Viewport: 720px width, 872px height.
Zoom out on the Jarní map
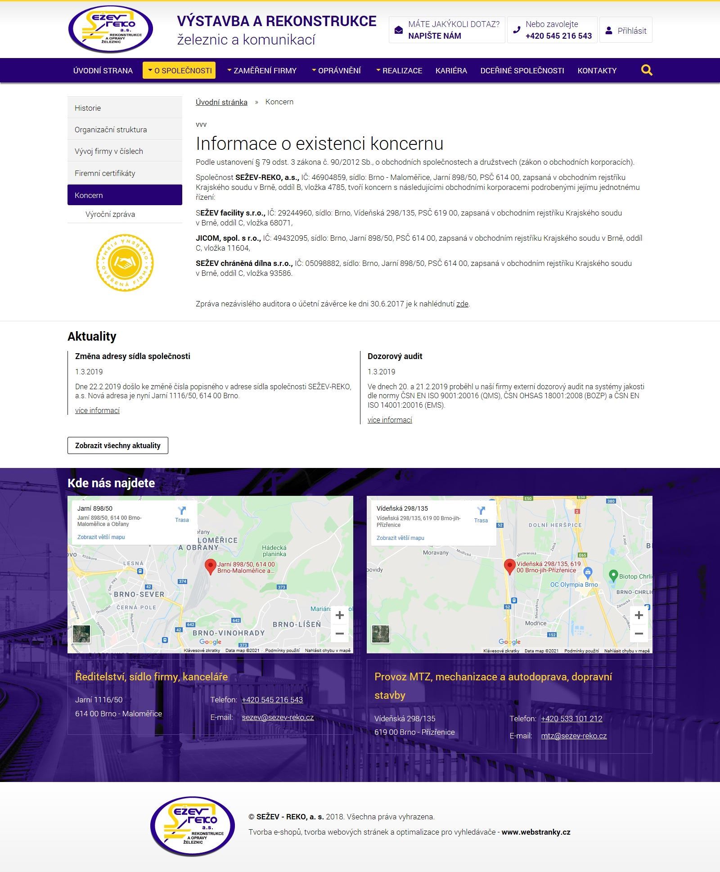point(340,634)
